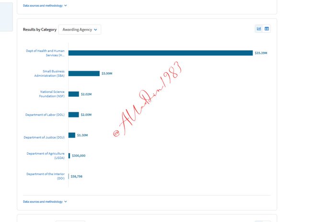The height and width of the screenshot is (222, 326).
Task: Select the National Science Foundation bar
Action: point(73,94)
